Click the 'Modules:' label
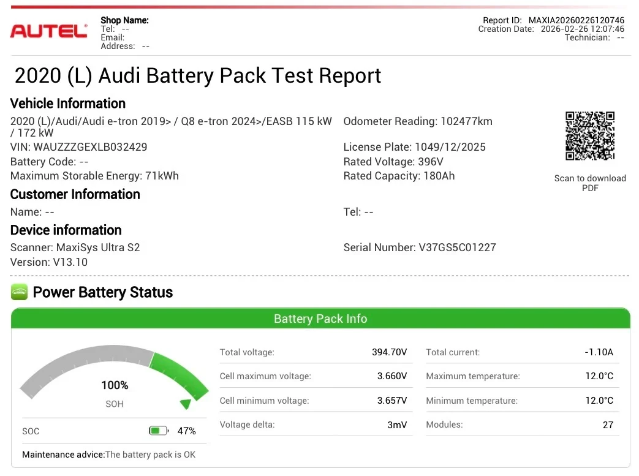The image size is (639, 476). point(444,425)
